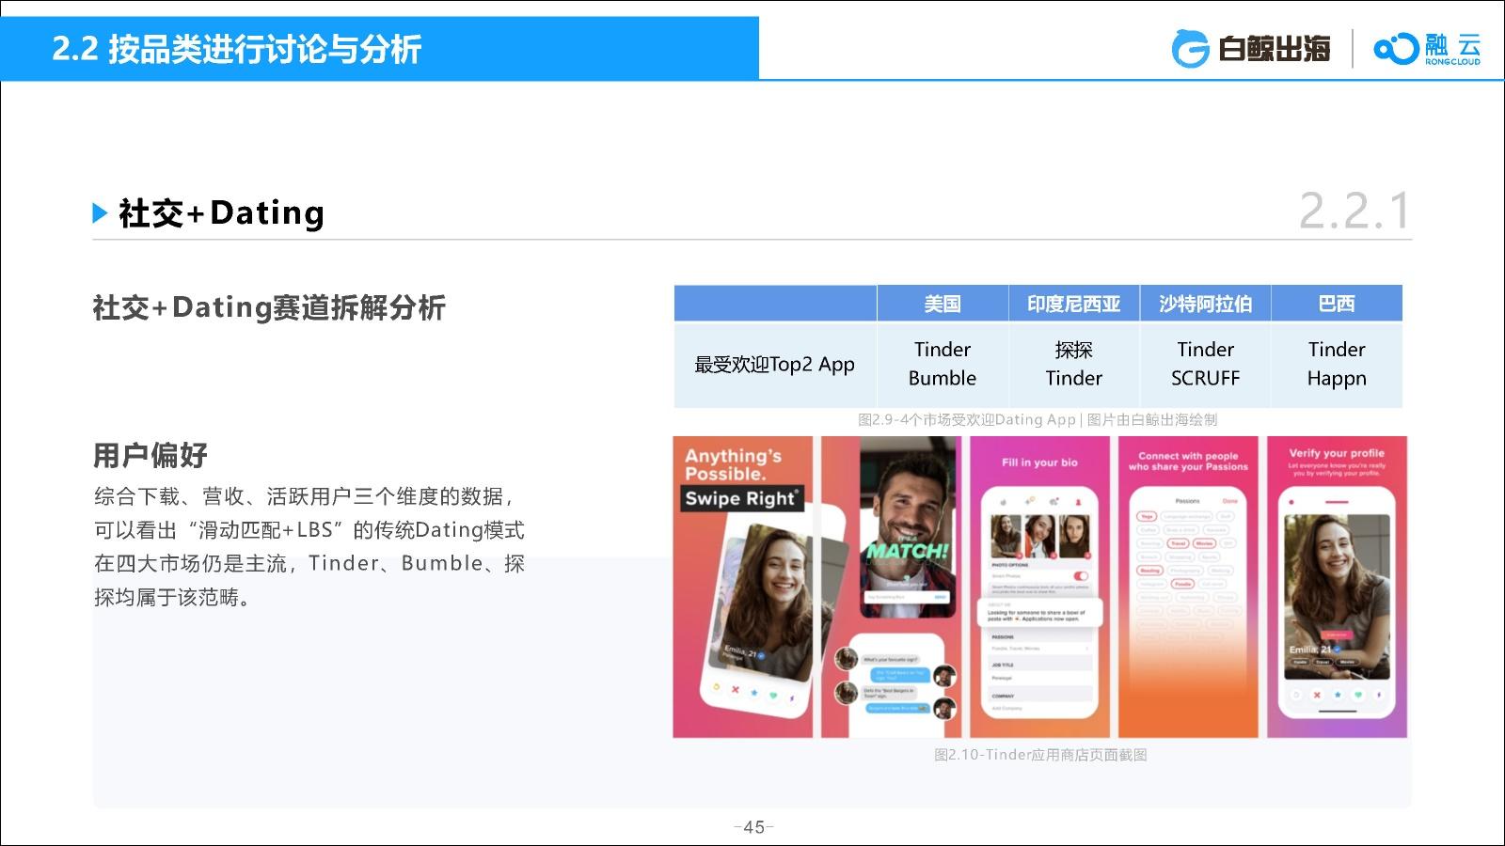Click the 沙特阿拉伯 column header
The width and height of the screenshot is (1505, 846).
click(1206, 304)
